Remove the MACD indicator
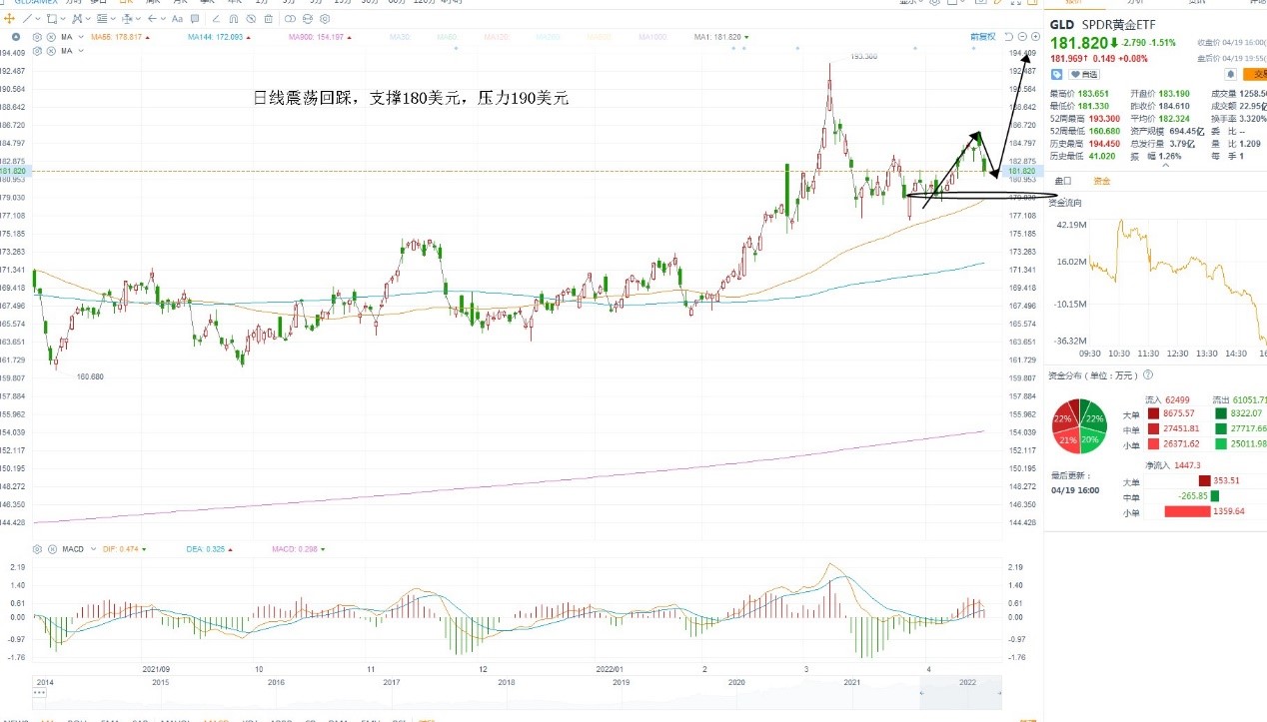Viewport: 1267px width, 722px height. coord(51,549)
